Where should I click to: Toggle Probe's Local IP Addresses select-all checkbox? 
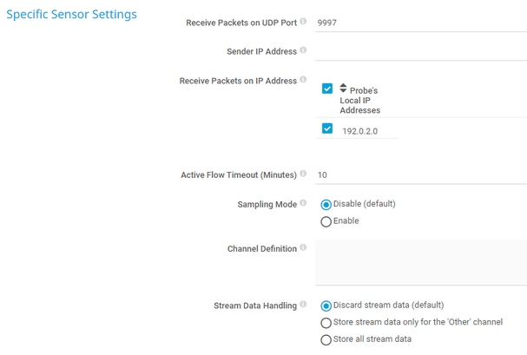point(327,89)
